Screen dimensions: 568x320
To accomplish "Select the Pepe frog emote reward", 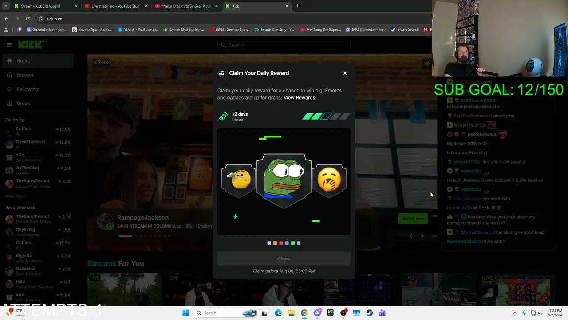I will coord(284,181).
